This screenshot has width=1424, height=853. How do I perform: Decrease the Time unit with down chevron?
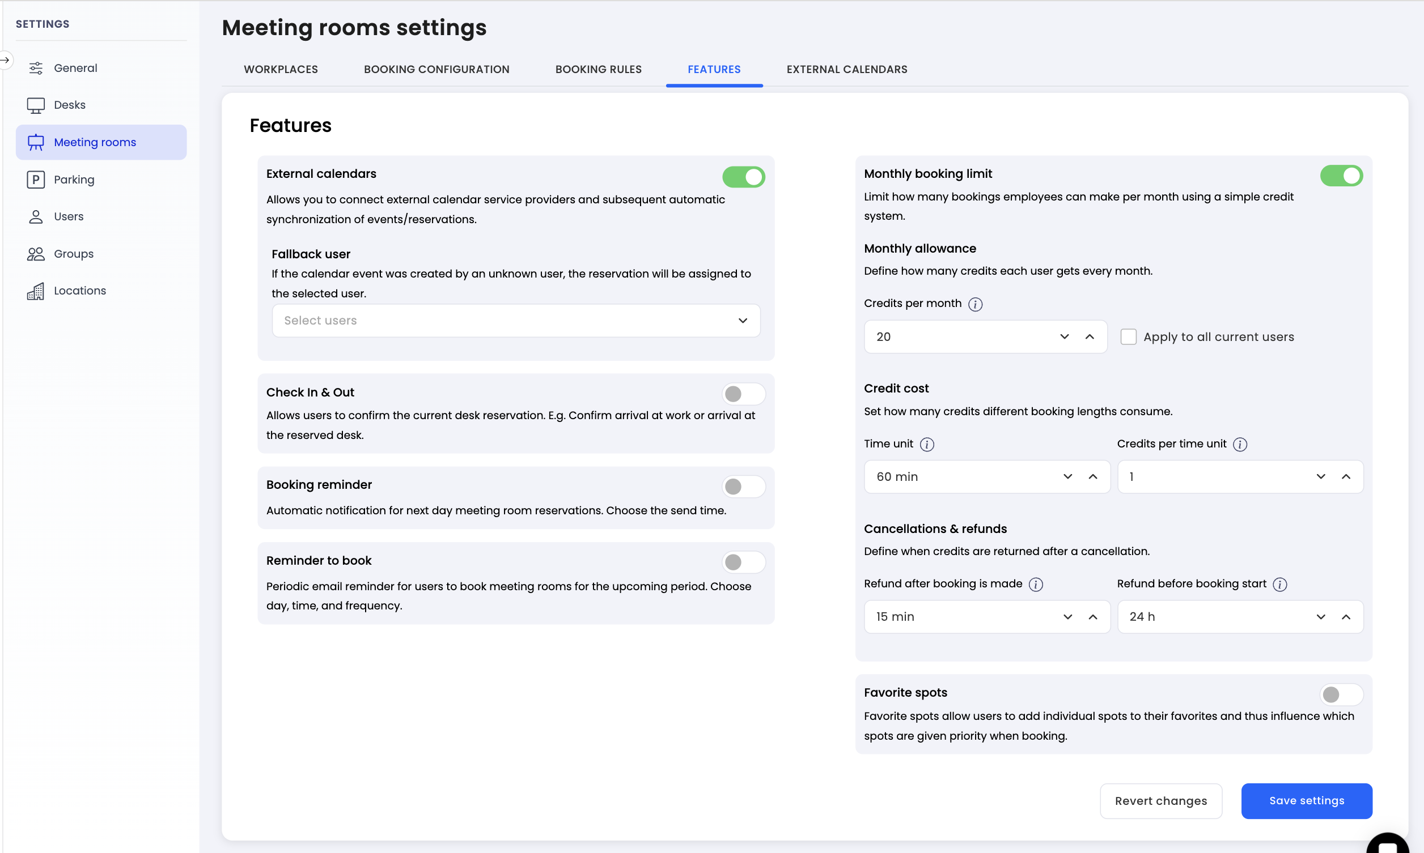click(x=1067, y=476)
